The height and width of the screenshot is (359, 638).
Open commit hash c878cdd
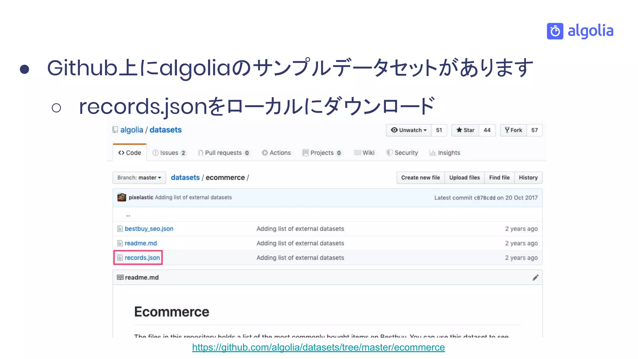pyautogui.click(x=484, y=198)
